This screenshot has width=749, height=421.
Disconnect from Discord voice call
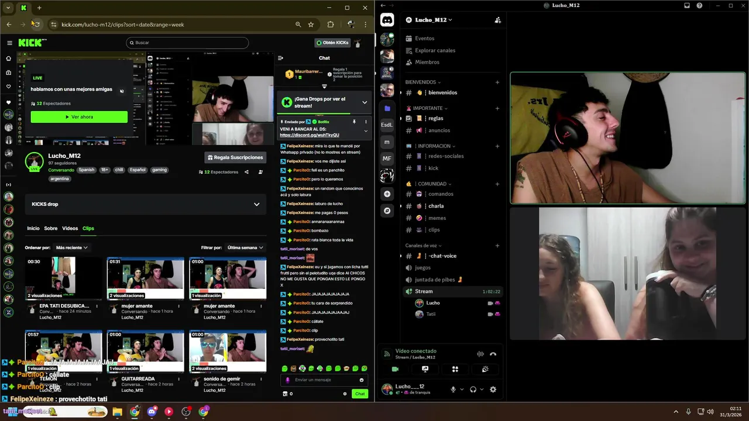pyautogui.click(x=493, y=354)
